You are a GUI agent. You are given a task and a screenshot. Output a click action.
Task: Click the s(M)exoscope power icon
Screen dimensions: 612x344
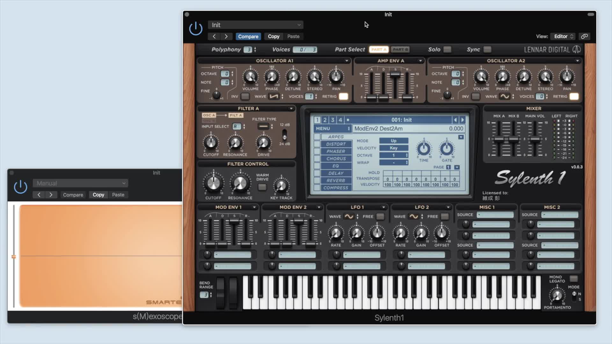pos(20,187)
